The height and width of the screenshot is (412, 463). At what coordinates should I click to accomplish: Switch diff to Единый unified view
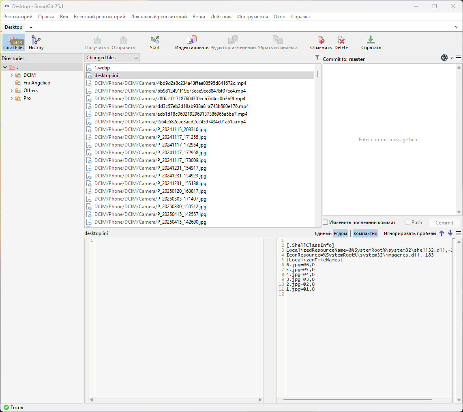[x=323, y=233]
